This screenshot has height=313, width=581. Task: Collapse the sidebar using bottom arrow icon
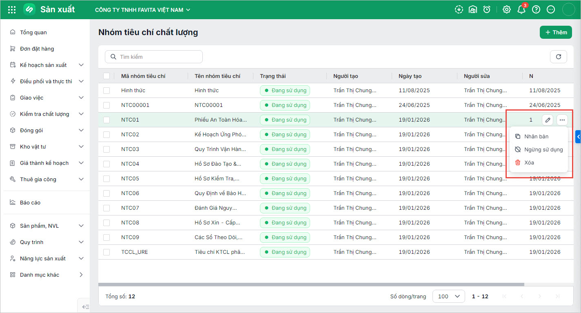(x=85, y=306)
